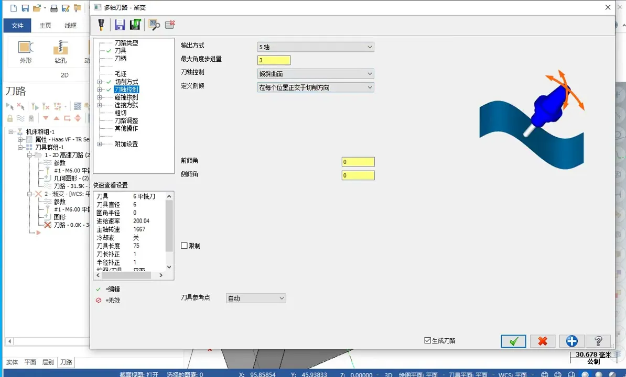This screenshot has height=377, width=626.
Task: Click the save-as-defaults icon with green arrow
Action: (135, 24)
